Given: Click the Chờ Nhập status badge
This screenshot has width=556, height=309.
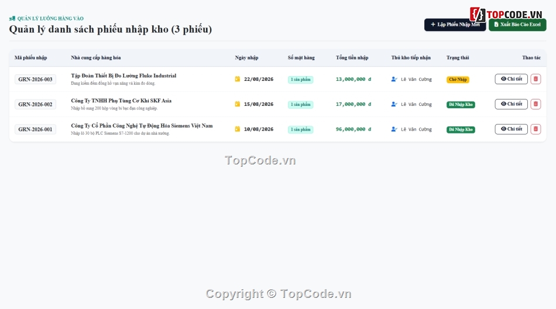Looking at the screenshot, I should pyautogui.click(x=458, y=80).
